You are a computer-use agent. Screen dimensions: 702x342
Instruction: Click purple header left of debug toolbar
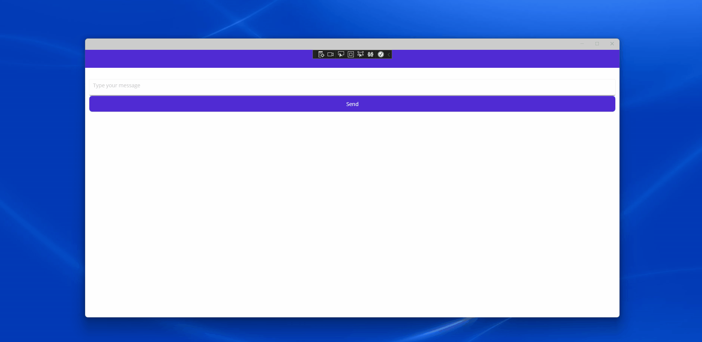click(x=199, y=59)
